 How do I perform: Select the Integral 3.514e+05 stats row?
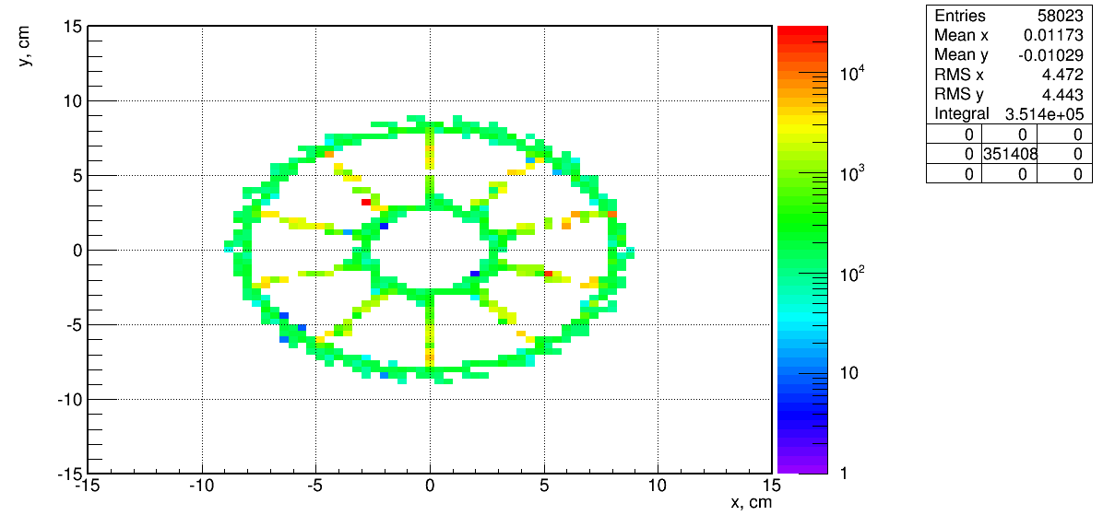(x=1007, y=114)
